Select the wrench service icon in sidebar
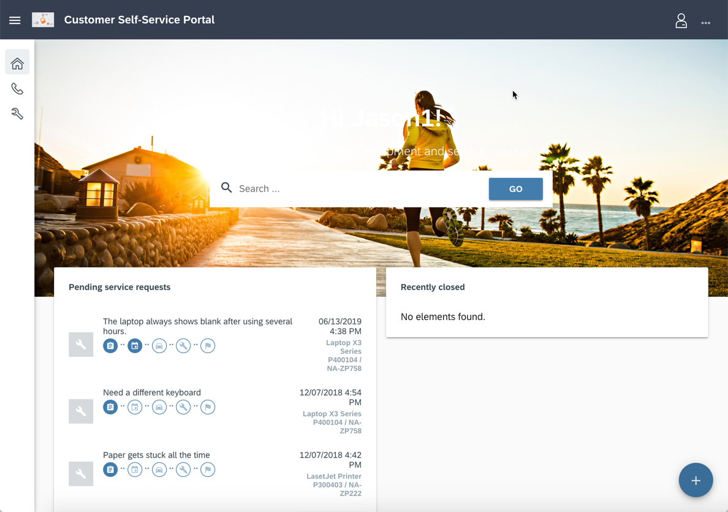Screen dimensions: 728x512 (x=17, y=114)
